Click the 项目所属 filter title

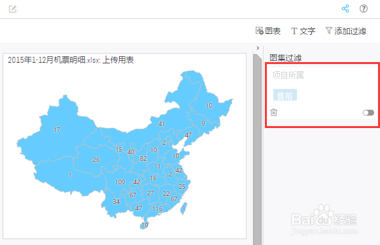pyautogui.click(x=288, y=75)
